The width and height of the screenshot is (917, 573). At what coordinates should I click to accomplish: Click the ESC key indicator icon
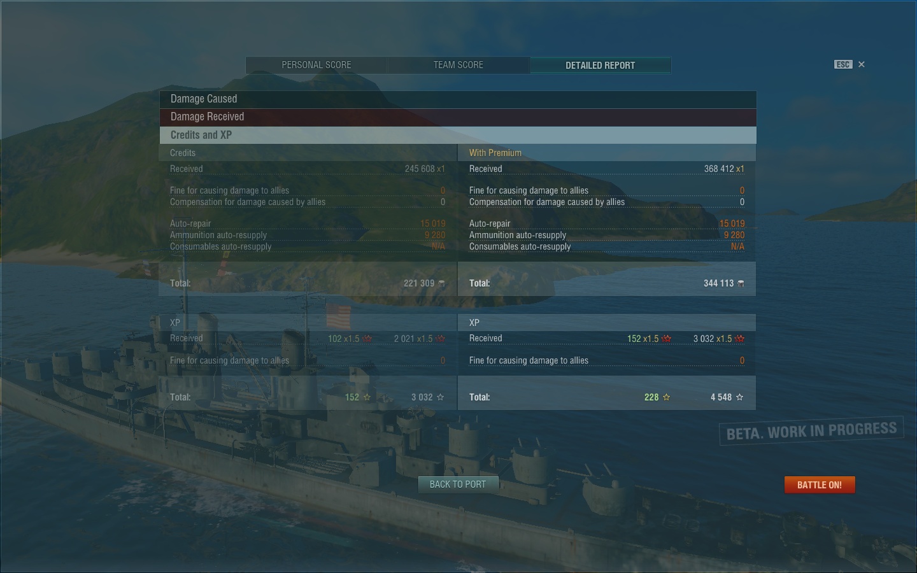pyautogui.click(x=843, y=64)
